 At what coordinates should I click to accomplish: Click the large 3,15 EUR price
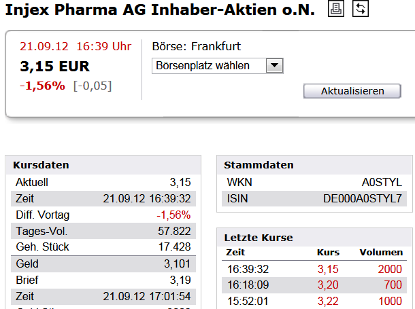55,67
